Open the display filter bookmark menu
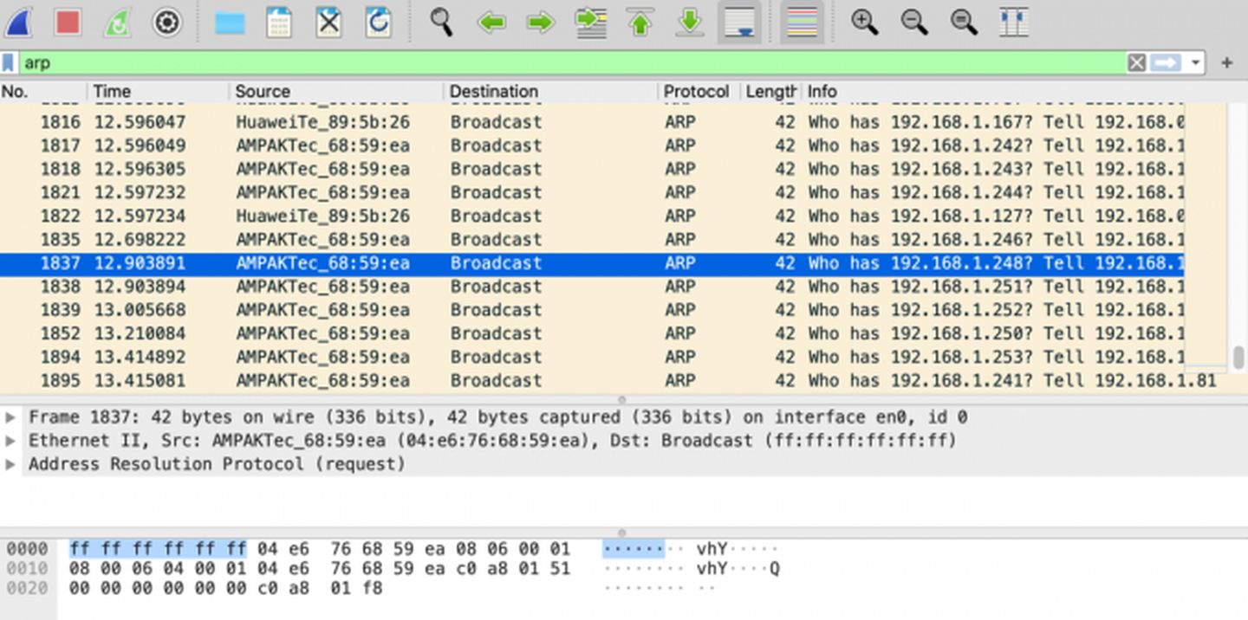This screenshot has width=1248, height=620. pos(9,63)
